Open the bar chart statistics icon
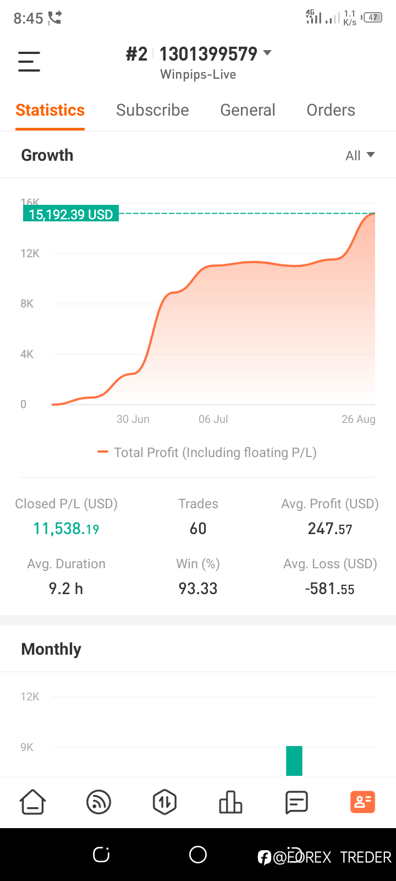396x881 pixels. [x=230, y=802]
